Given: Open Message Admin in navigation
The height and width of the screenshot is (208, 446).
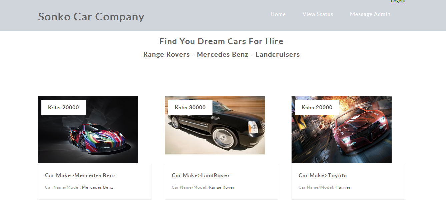Looking at the screenshot, I should click(x=370, y=14).
